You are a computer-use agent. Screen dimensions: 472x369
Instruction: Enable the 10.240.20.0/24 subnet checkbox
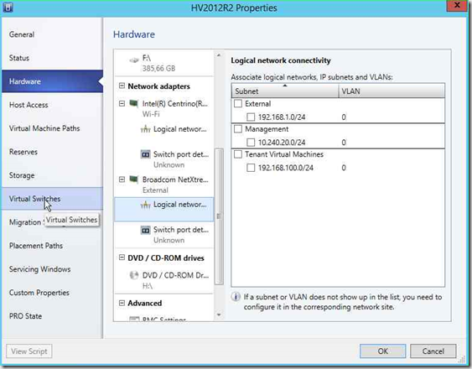[251, 143]
